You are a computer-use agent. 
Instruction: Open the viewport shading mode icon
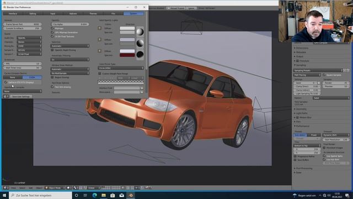(69, 188)
